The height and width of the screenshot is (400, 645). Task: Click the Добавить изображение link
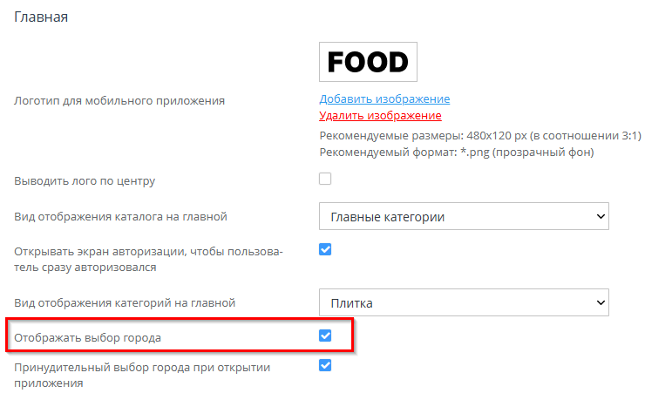tap(384, 99)
